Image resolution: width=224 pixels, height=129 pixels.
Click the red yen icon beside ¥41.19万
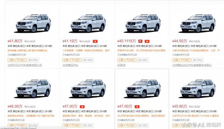tap(95, 41)
